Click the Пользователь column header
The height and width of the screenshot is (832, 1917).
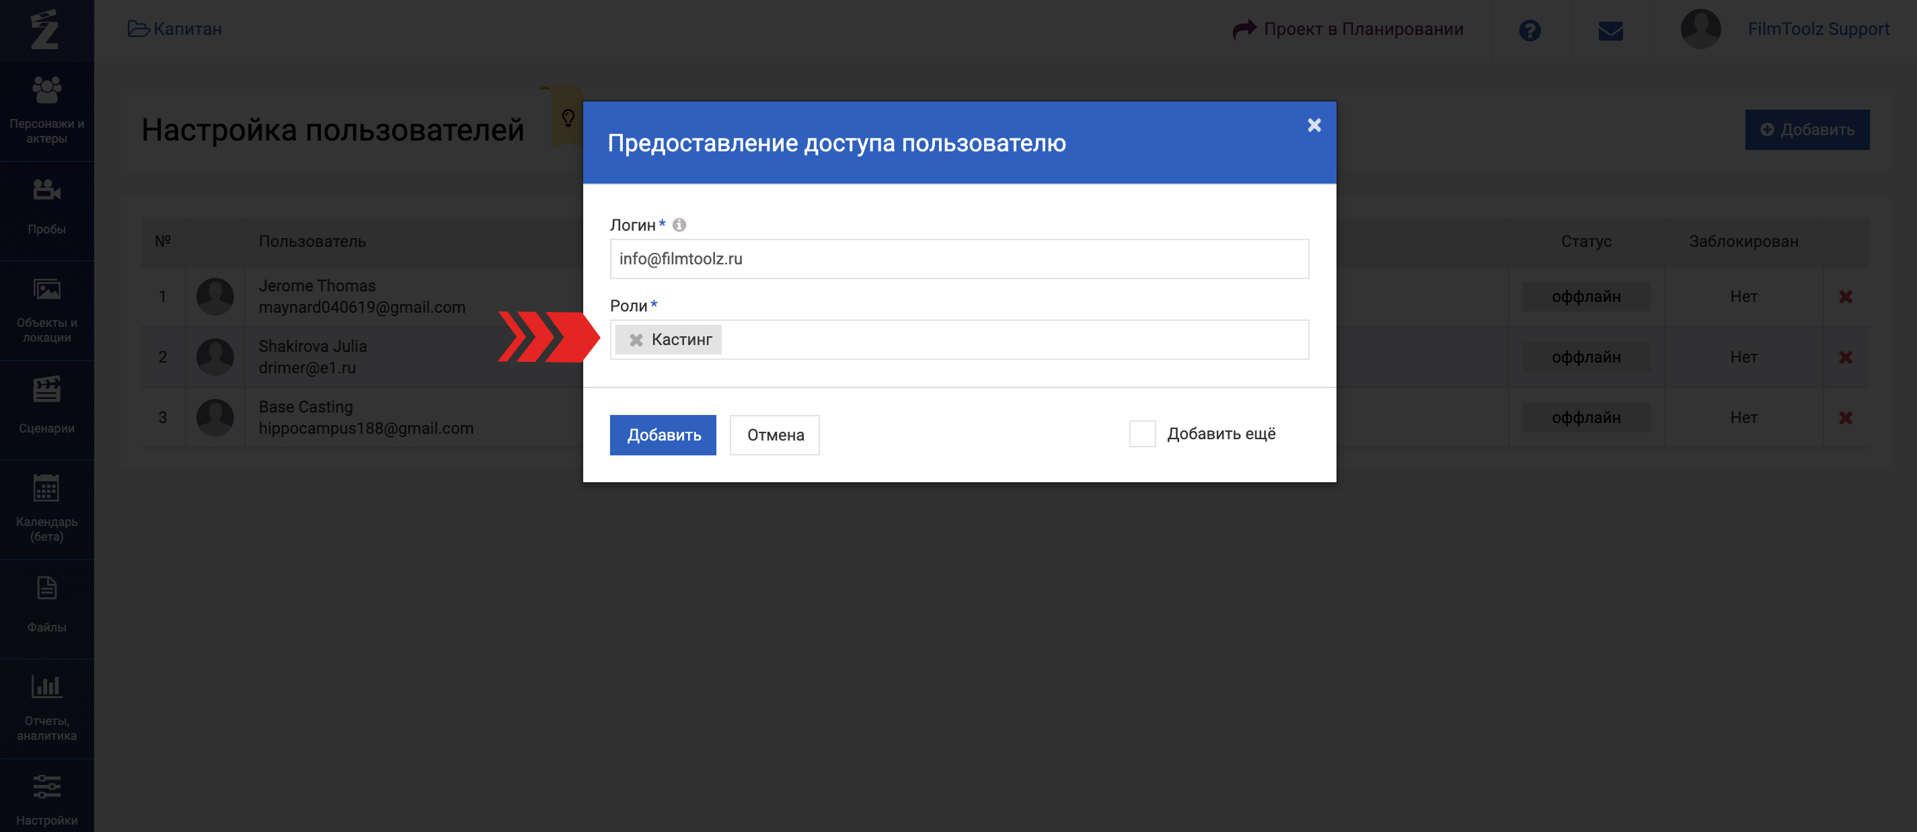[313, 241]
